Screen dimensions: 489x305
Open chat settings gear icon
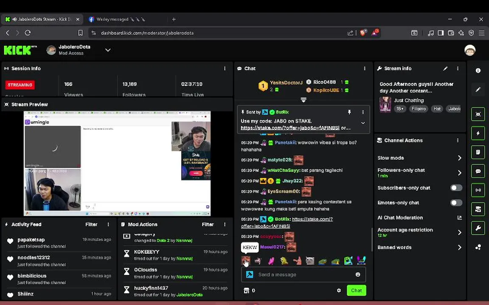pos(339,290)
